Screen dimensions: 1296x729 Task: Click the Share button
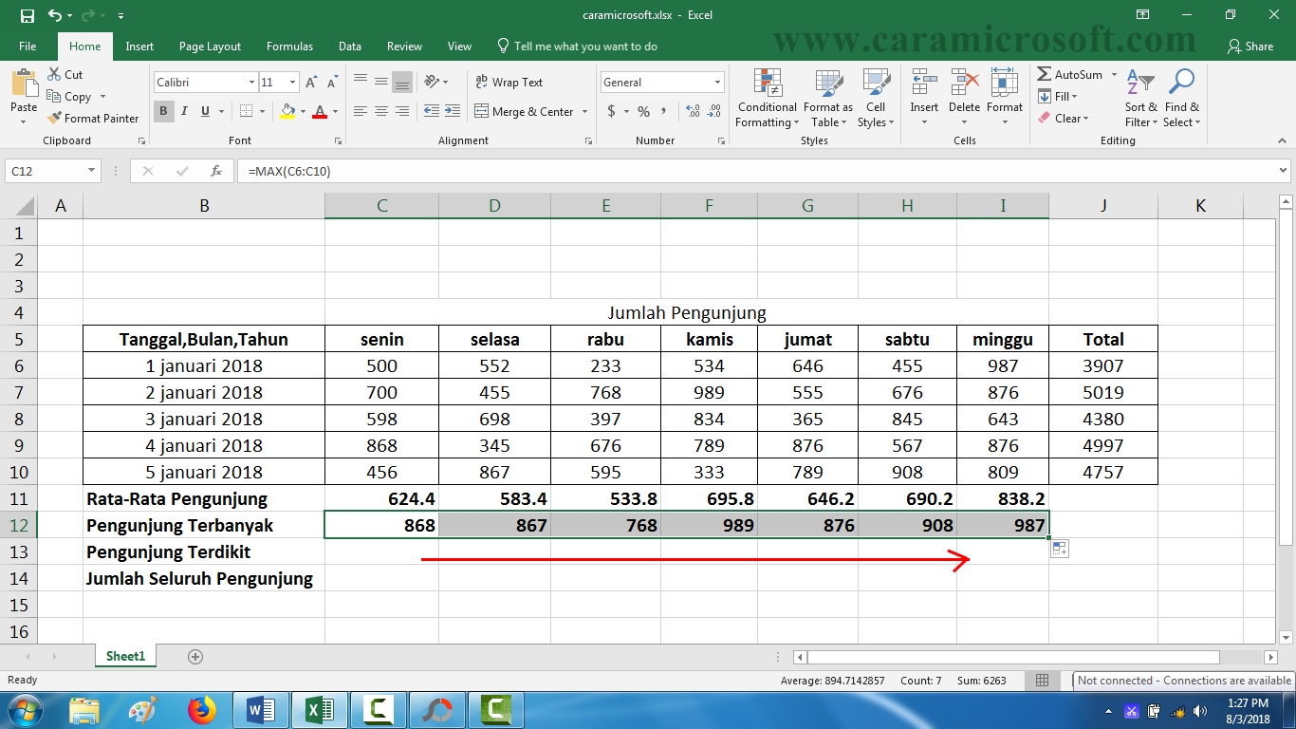pyautogui.click(x=1250, y=47)
